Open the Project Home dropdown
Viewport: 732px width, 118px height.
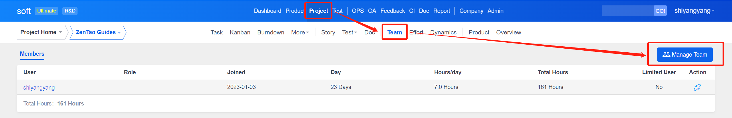pos(41,32)
